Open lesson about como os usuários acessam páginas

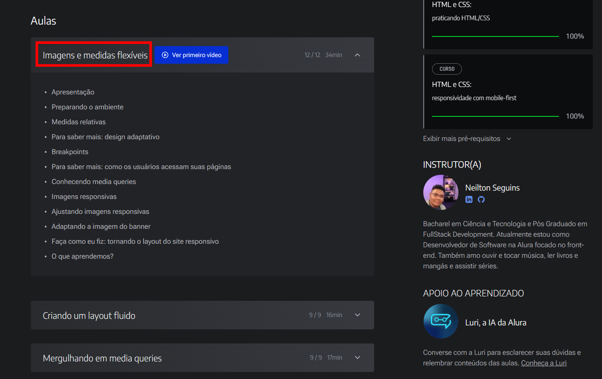(x=141, y=167)
